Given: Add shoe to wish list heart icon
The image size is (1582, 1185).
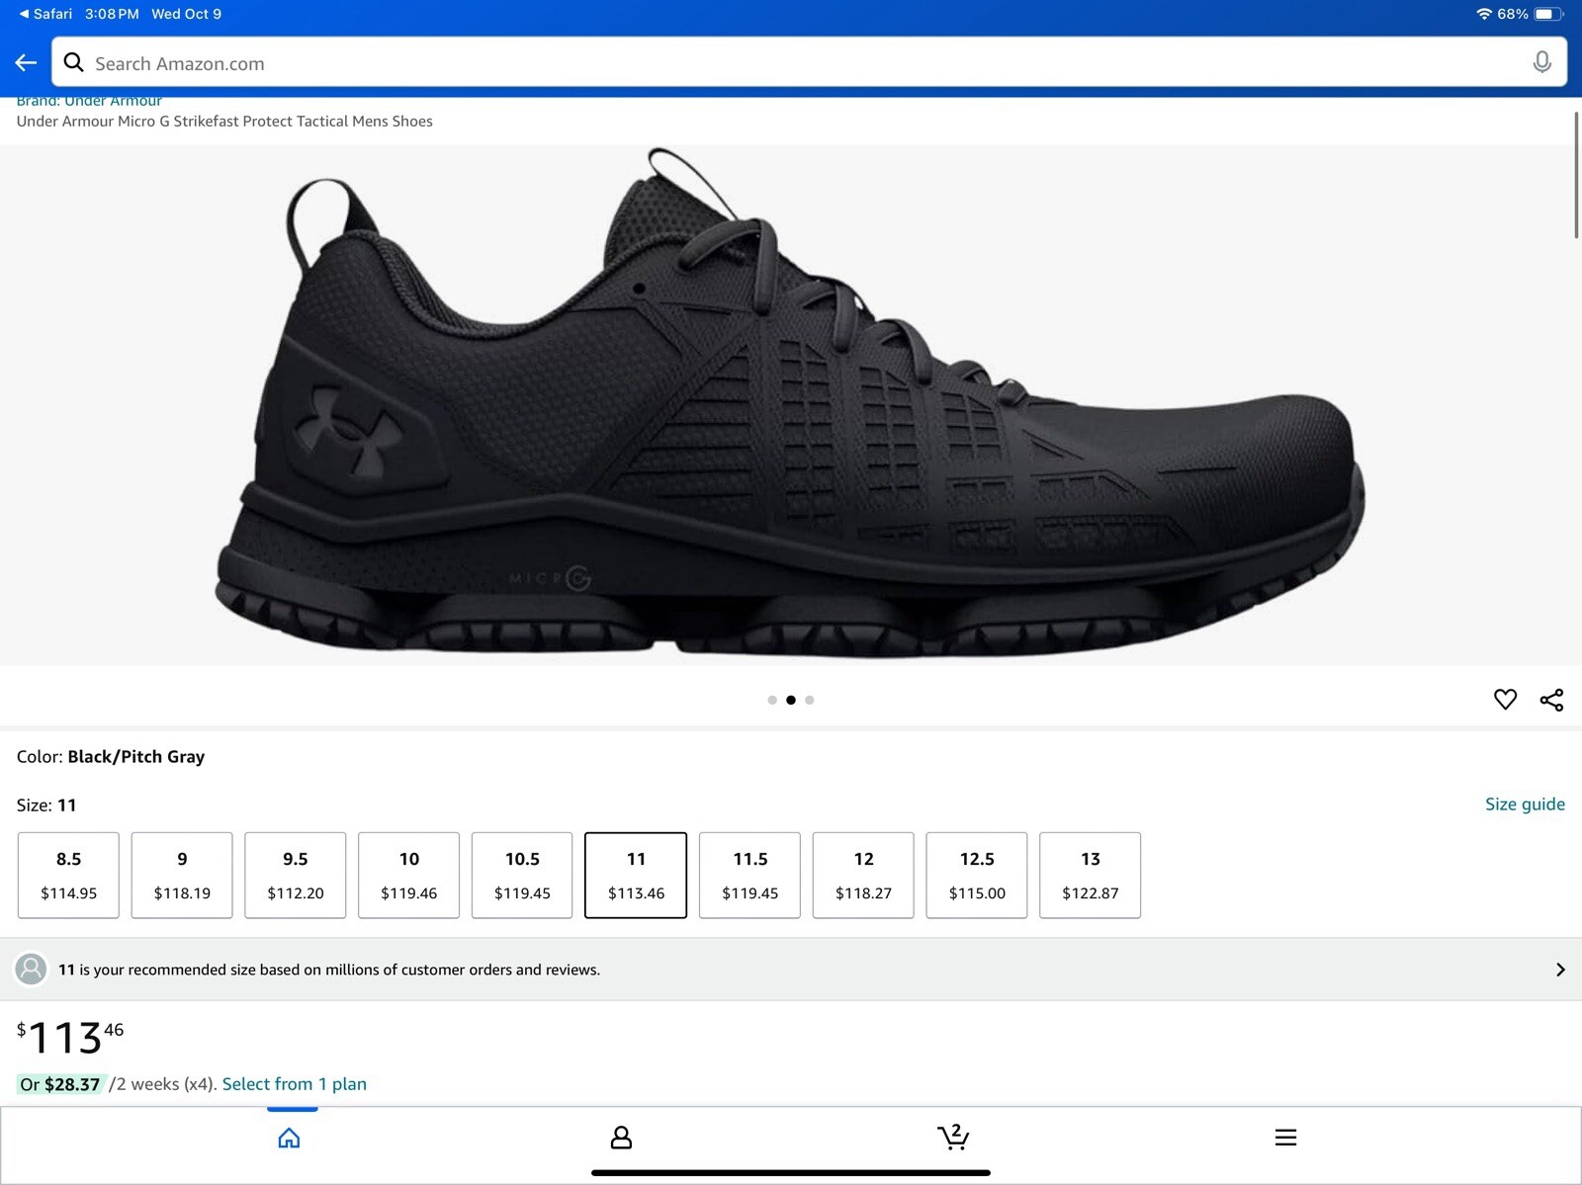Looking at the screenshot, I should click(x=1505, y=700).
